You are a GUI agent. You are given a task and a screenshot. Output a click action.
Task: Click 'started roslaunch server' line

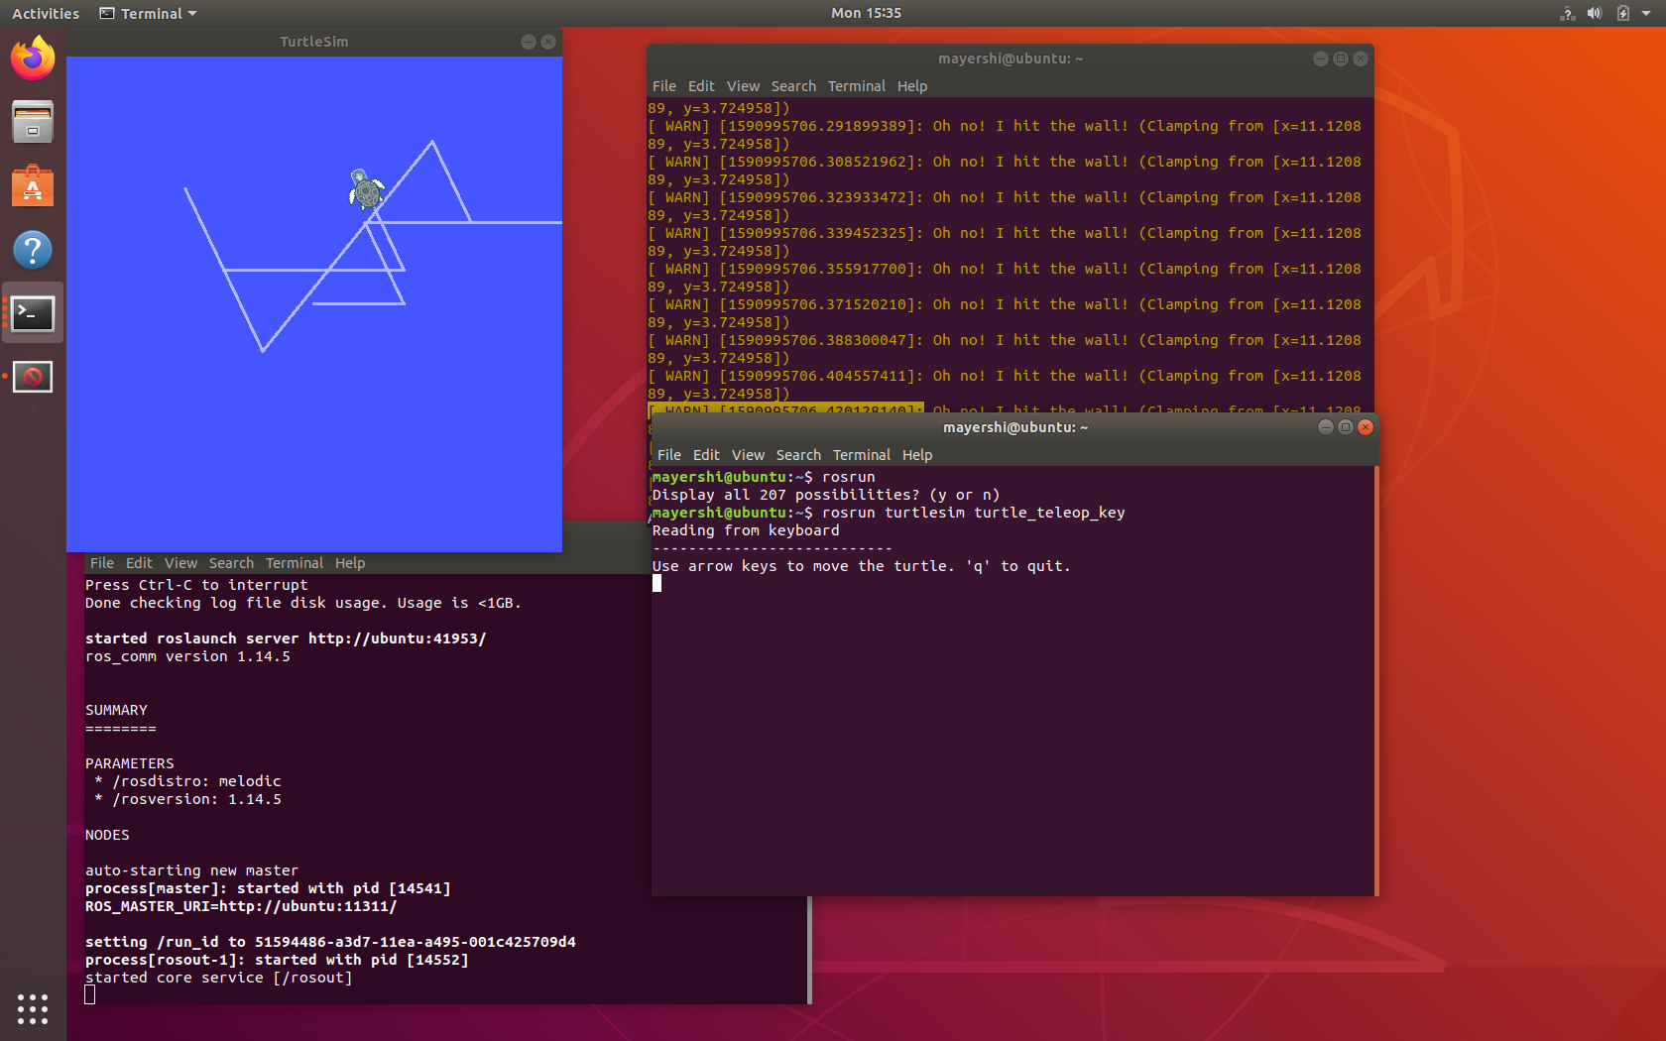click(286, 638)
